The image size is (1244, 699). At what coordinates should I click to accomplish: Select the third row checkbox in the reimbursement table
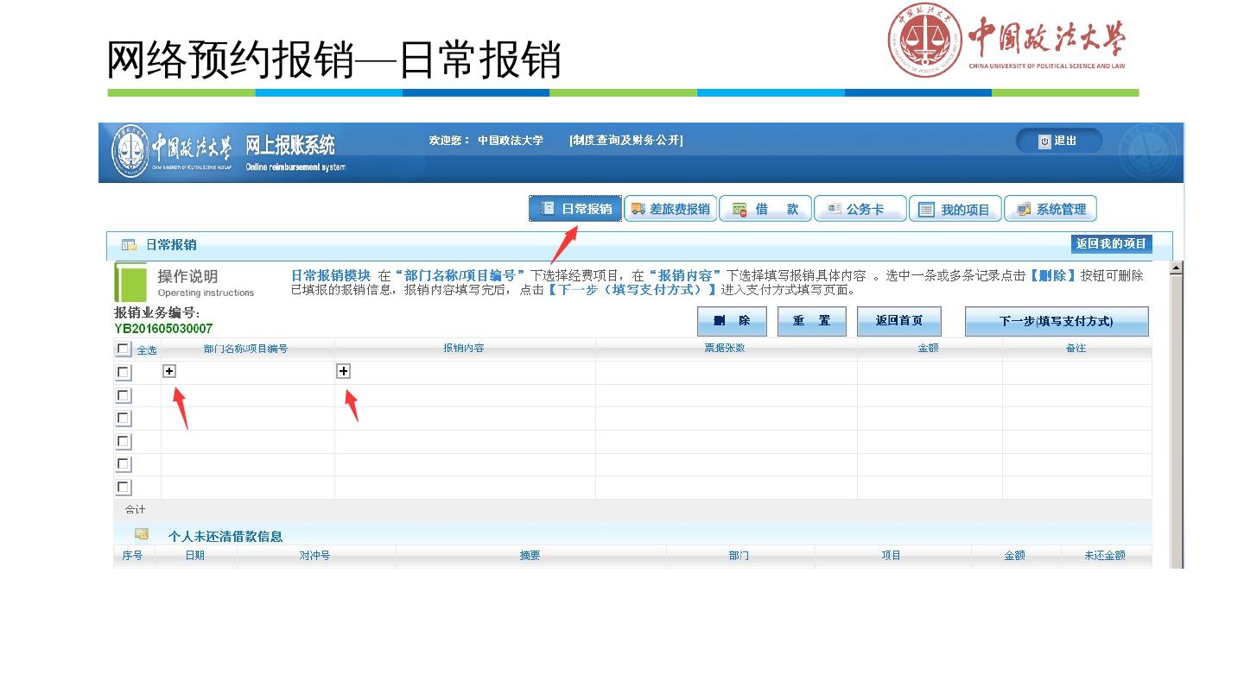click(124, 419)
